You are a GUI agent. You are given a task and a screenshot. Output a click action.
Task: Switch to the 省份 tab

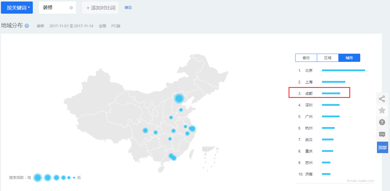tap(306, 58)
